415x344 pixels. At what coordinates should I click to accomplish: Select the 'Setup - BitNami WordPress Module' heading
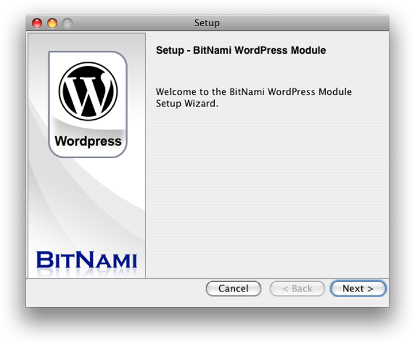pos(240,51)
